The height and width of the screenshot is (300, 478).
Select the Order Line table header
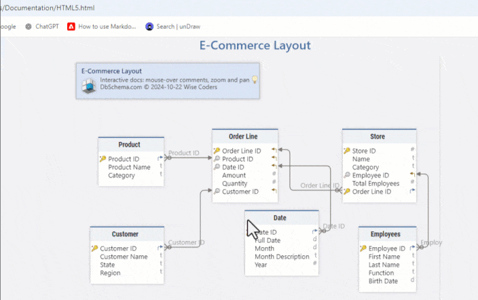pos(245,136)
